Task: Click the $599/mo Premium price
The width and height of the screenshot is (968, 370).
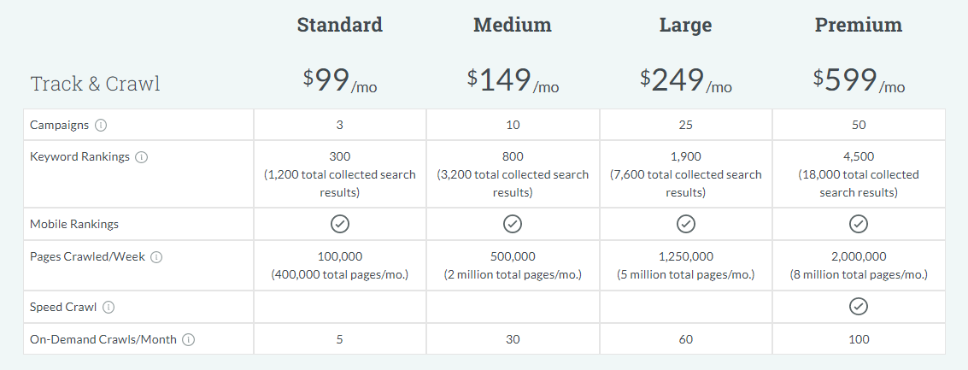Action: coord(859,80)
